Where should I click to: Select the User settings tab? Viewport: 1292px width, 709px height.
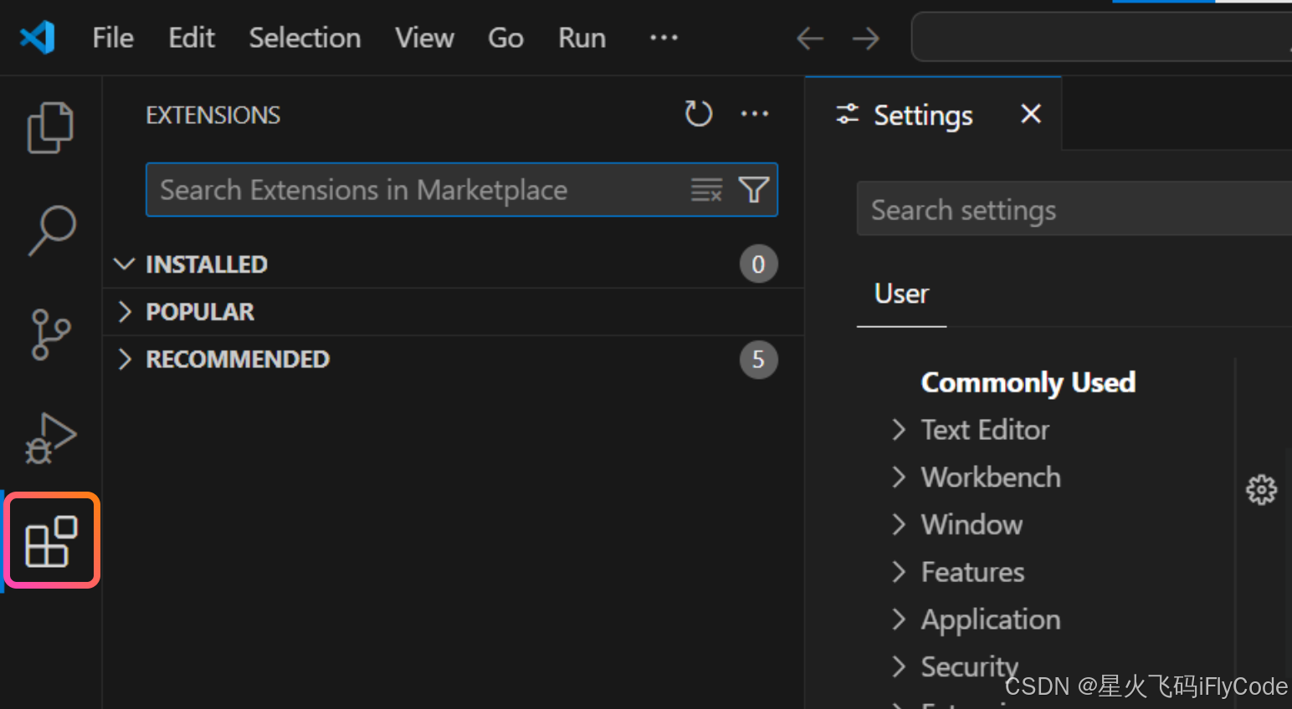901,294
